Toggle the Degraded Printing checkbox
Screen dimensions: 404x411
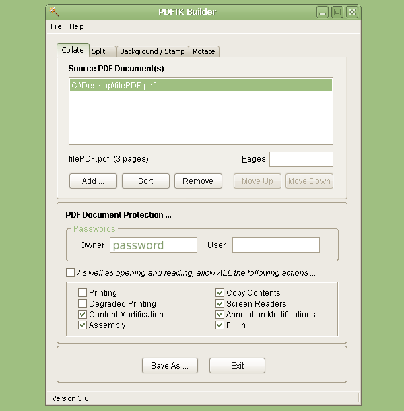[82, 303]
